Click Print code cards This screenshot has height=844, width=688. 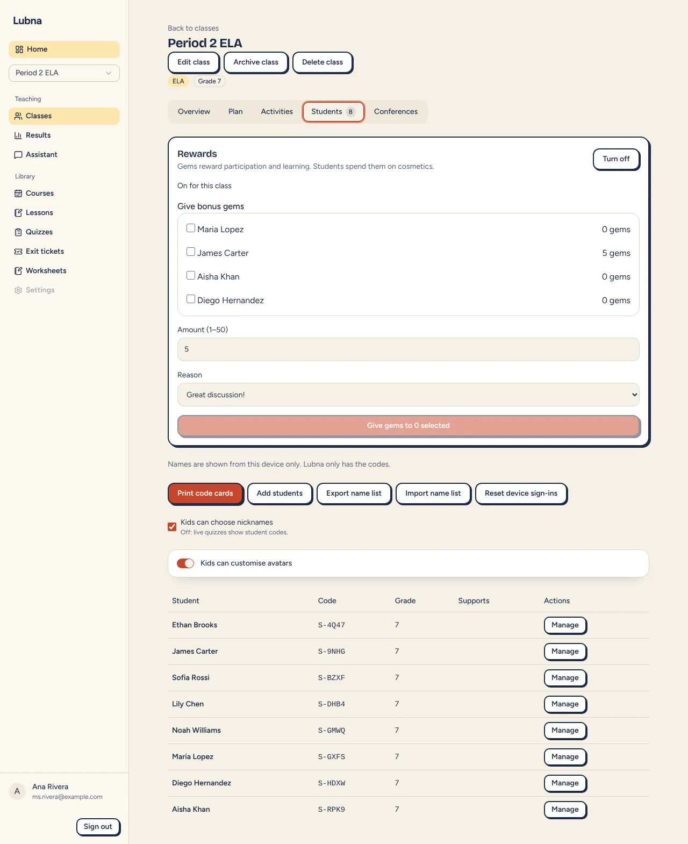(x=205, y=493)
